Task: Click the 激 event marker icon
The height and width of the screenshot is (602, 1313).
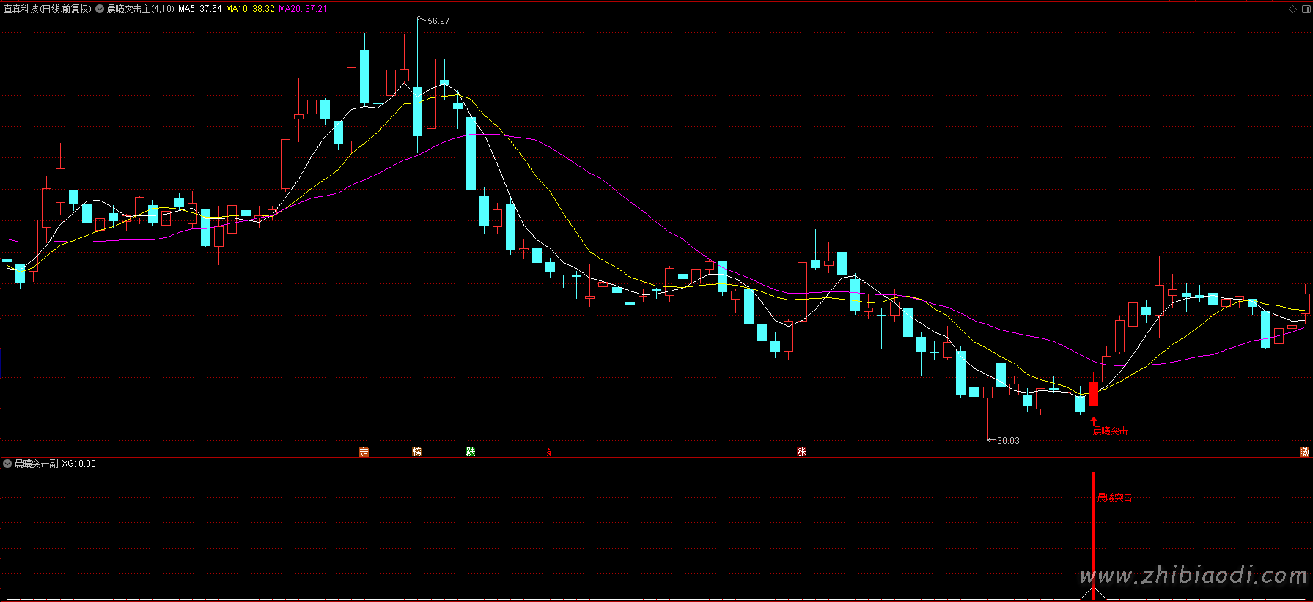Action: pos(1304,452)
